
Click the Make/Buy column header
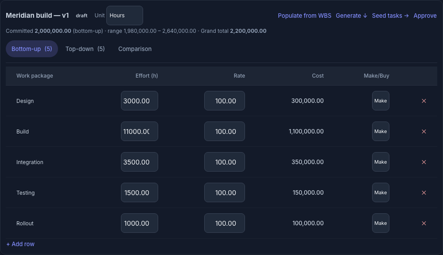pyautogui.click(x=376, y=76)
